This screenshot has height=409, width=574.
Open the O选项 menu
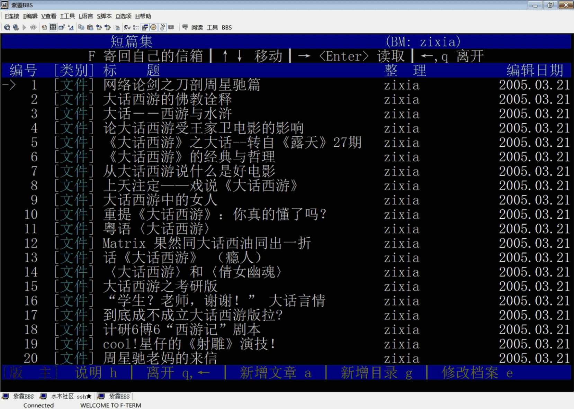tap(124, 16)
